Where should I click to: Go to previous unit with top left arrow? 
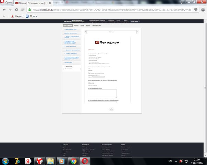85,32
